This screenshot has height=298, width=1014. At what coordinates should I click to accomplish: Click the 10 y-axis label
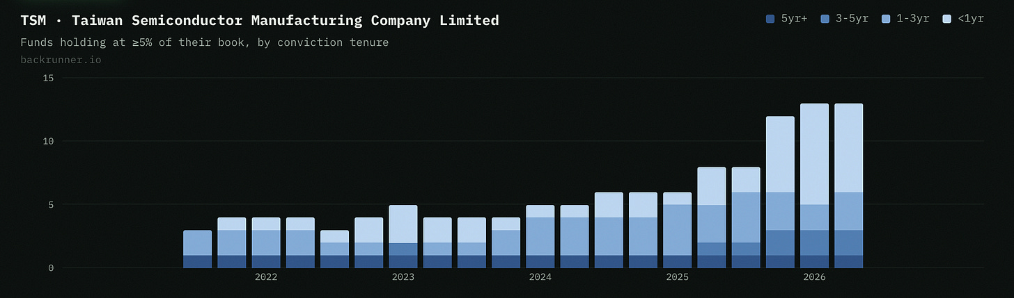pyautogui.click(x=48, y=141)
